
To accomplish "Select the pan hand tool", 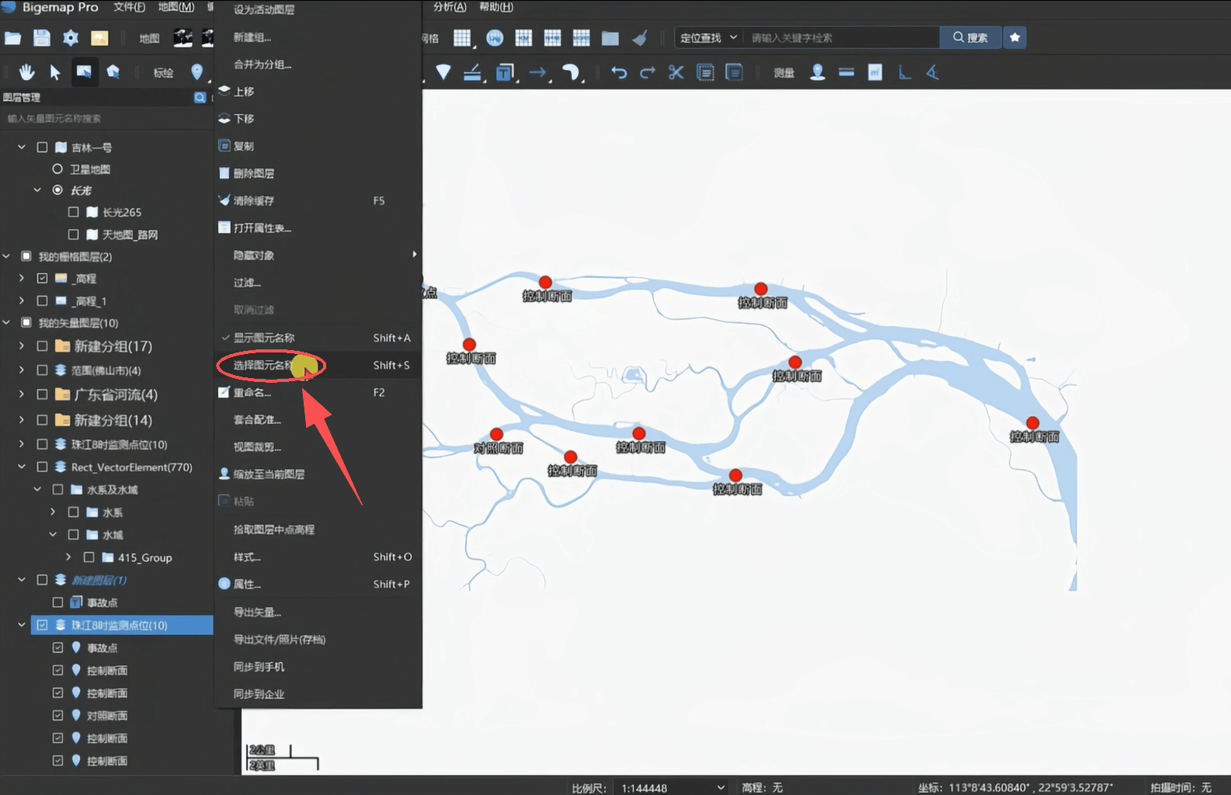I will point(26,72).
